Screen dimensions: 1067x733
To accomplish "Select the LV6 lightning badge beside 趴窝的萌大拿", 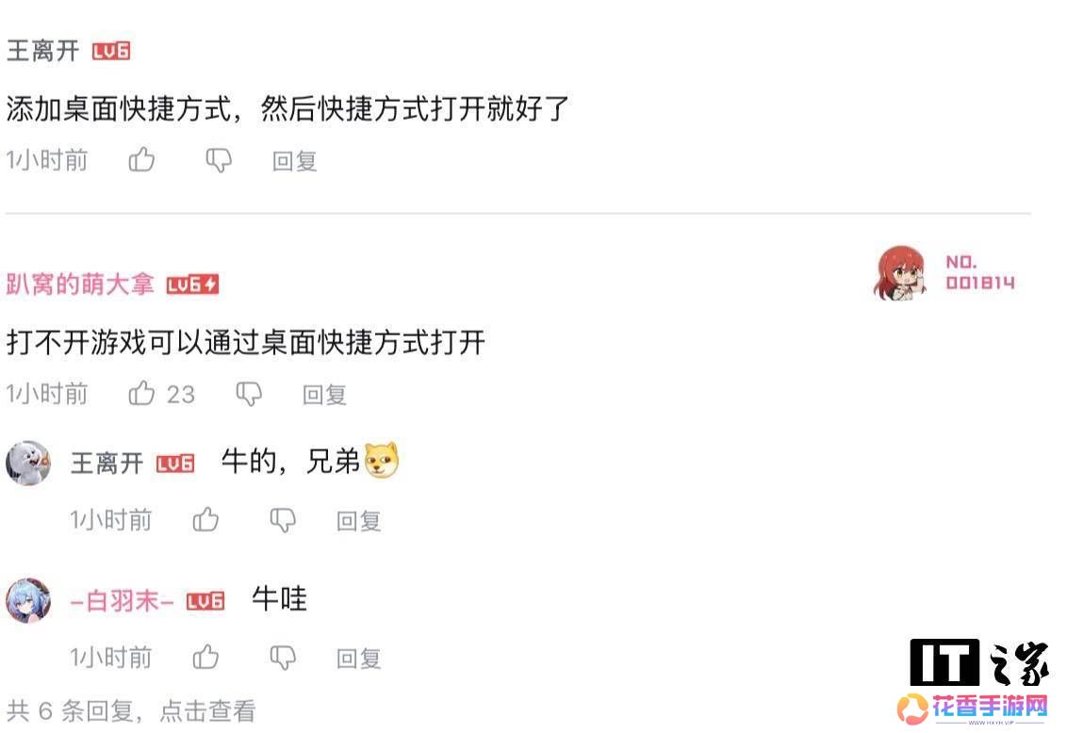I will tap(192, 285).
